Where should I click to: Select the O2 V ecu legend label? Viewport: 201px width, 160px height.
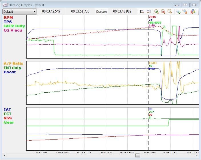click(x=13, y=30)
